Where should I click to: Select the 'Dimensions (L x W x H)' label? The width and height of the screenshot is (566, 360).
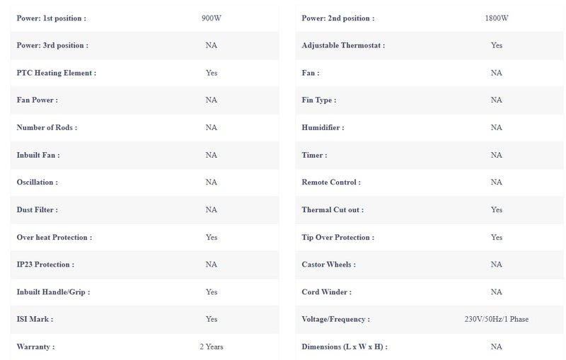tap(345, 347)
